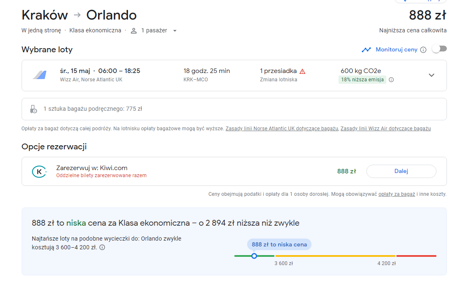Click the '18 godz. 25 min' duration

click(x=207, y=71)
